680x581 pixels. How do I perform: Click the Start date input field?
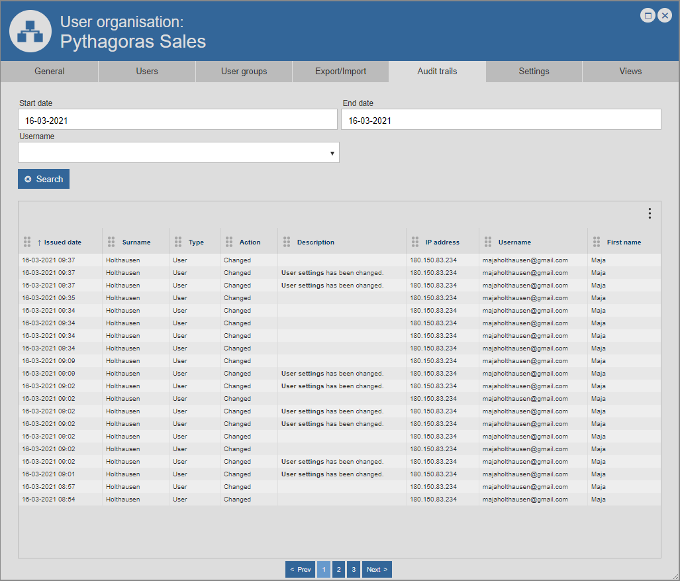[x=178, y=119]
